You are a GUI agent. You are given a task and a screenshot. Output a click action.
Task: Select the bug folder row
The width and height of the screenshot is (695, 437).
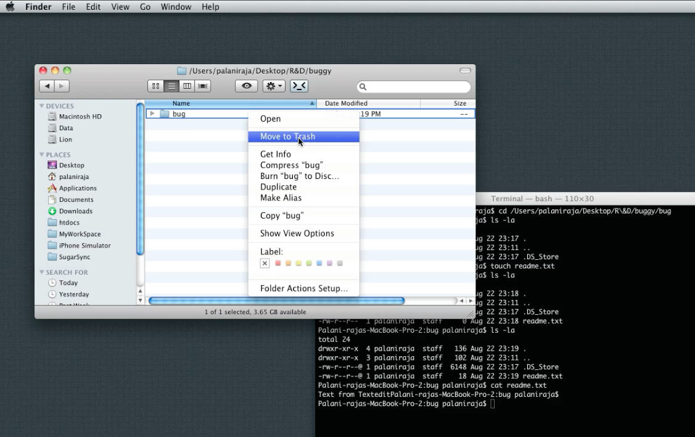tap(310, 114)
